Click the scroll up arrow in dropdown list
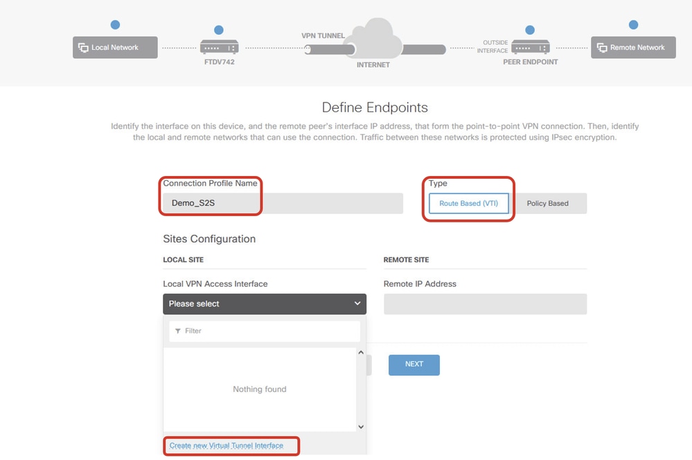692x460 pixels. point(361,353)
